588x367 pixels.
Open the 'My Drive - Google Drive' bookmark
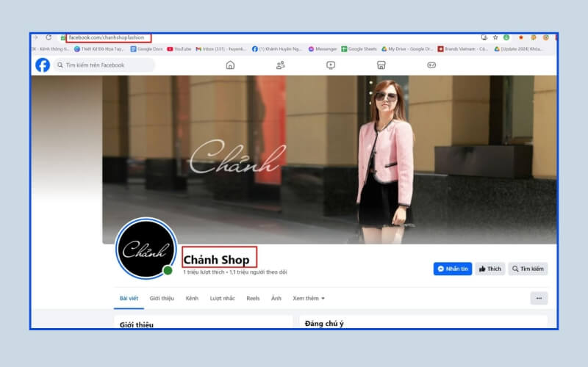(407, 49)
